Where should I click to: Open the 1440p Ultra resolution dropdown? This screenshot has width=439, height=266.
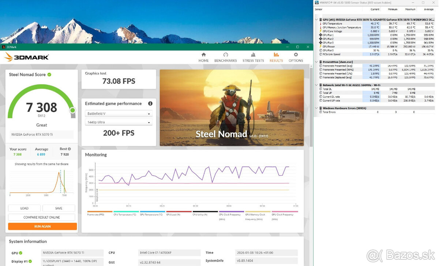point(119,122)
